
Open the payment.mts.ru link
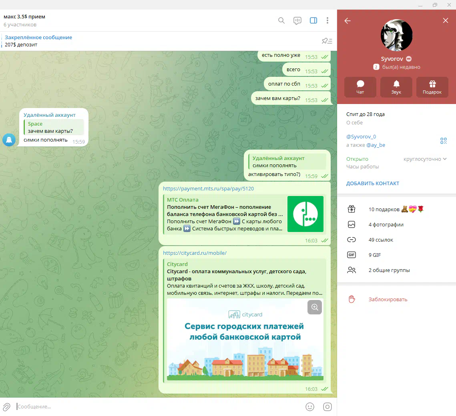[x=208, y=188]
